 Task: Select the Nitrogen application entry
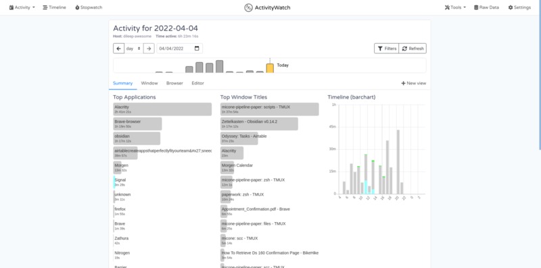click(122, 255)
